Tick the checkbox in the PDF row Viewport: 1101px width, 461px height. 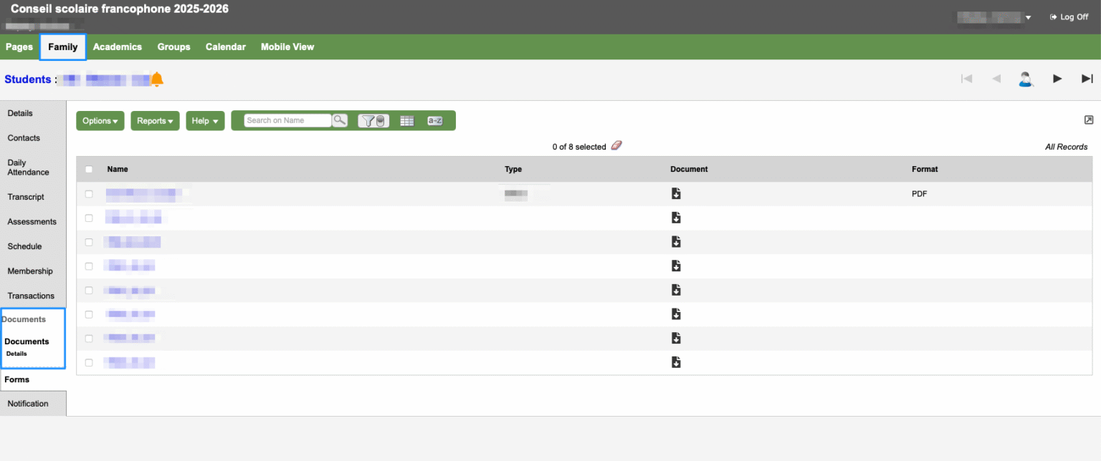click(89, 194)
